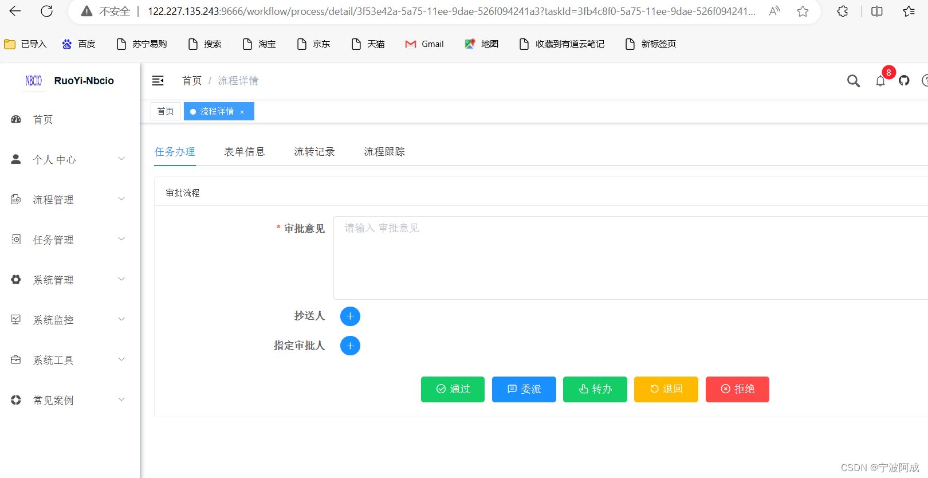928x478 pixels.
Task: Open the header search magnifier icon
Action: (854, 81)
